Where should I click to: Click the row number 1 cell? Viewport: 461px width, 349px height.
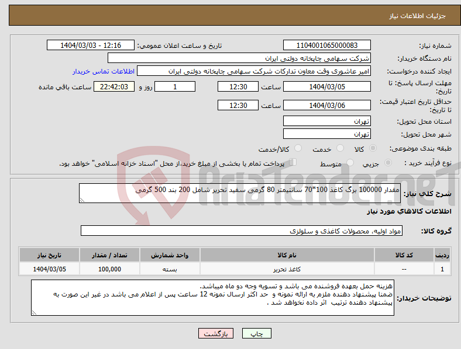point(442,269)
